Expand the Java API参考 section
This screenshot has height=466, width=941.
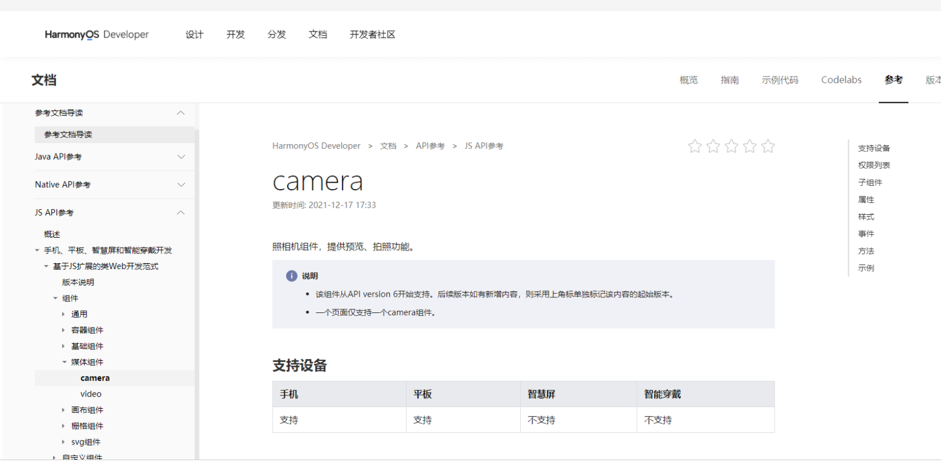[x=181, y=157]
